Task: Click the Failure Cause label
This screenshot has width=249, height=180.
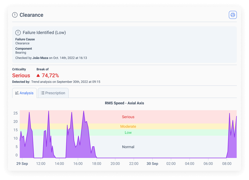Action: (25, 39)
